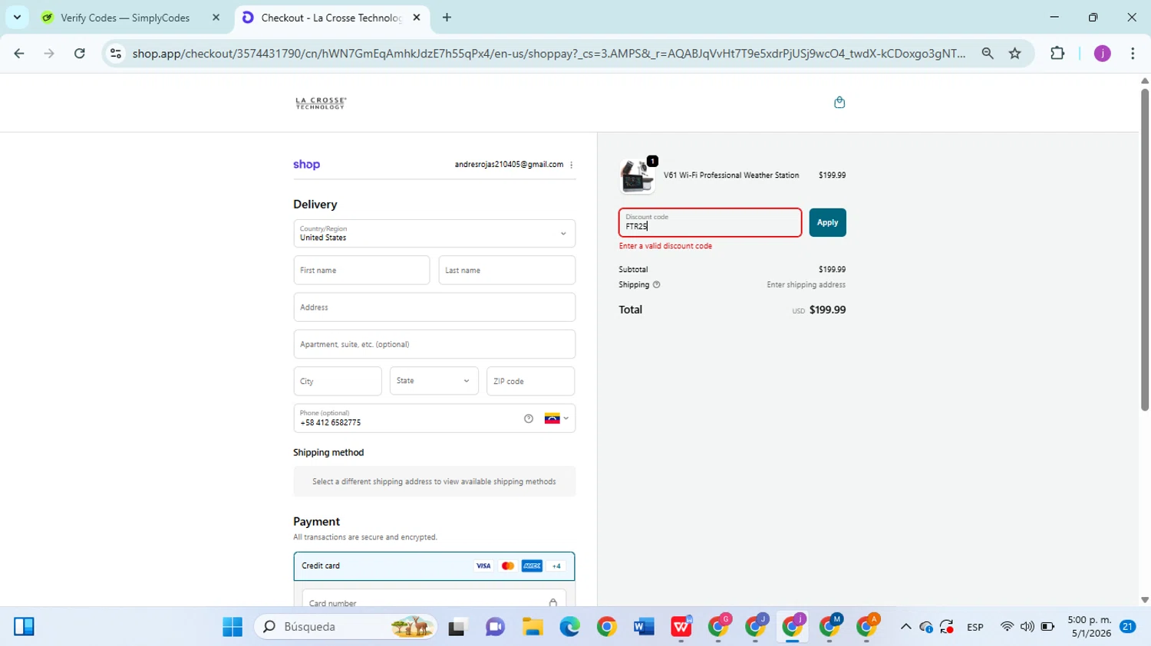The height and width of the screenshot is (646, 1151).
Task: Click the shipping info help icon
Action: 657,284
